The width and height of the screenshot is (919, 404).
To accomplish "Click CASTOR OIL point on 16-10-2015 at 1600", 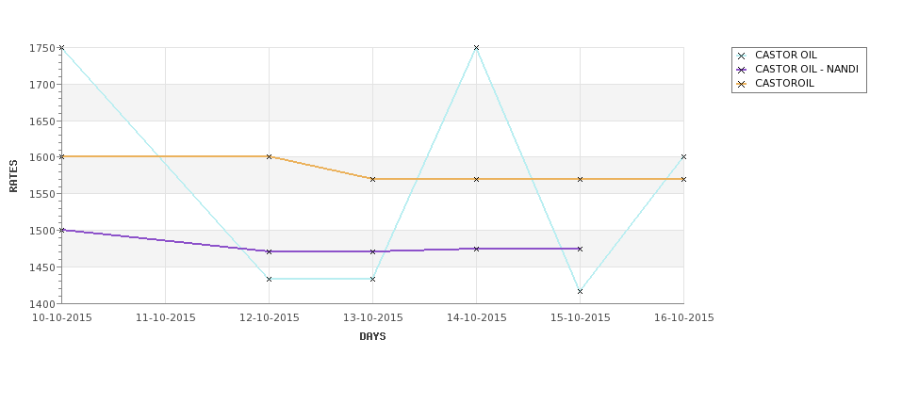I will 684,157.
